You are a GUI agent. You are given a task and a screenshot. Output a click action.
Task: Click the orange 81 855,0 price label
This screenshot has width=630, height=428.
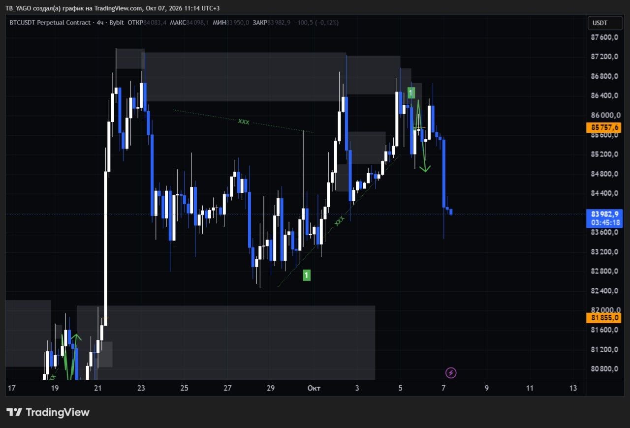(x=604, y=318)
